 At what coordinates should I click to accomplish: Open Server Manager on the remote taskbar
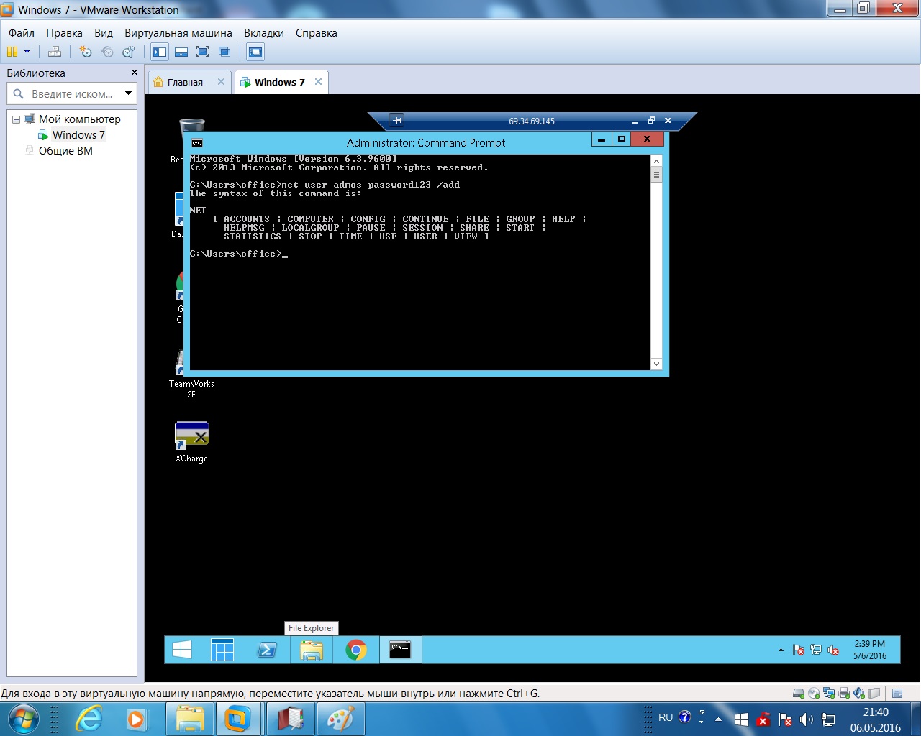tap(222, 650)
